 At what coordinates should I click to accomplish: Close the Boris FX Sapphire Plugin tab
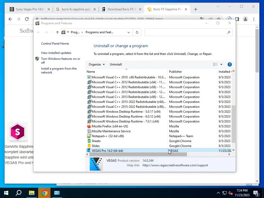click(x=186, y=10)
